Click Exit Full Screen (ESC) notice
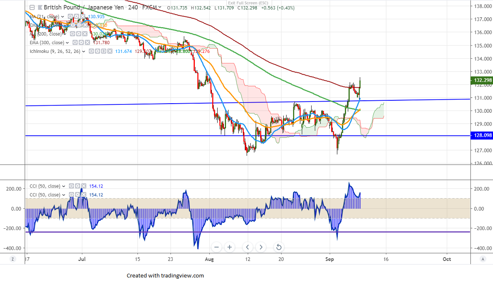This screenshot has height=282, width=493. (249, 3)
